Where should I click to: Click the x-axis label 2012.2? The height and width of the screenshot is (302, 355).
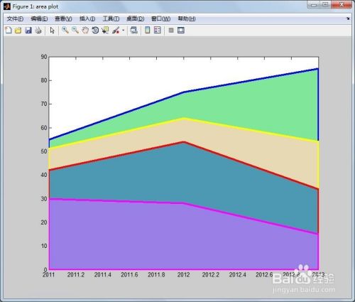coord(211,275)
